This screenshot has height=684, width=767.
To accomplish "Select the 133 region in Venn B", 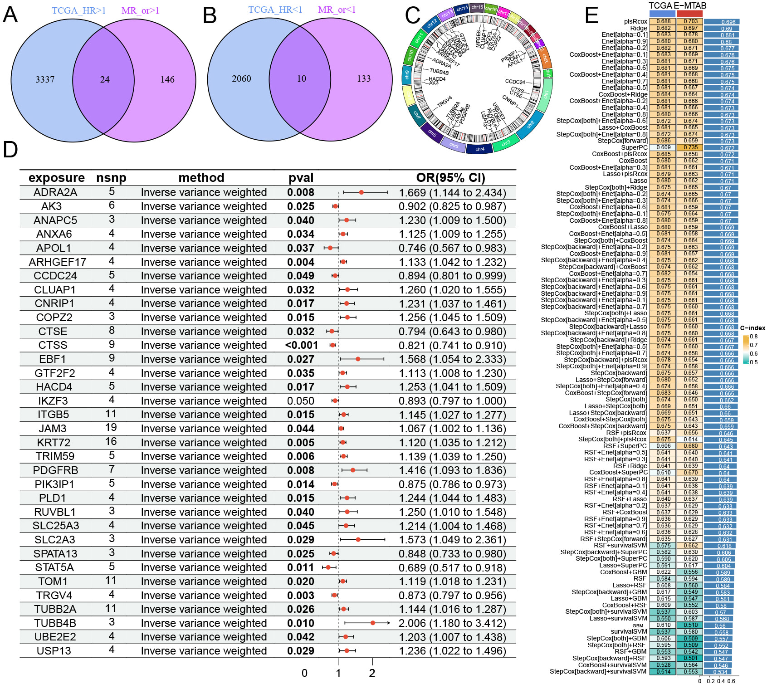I will (x=364, y=78).
